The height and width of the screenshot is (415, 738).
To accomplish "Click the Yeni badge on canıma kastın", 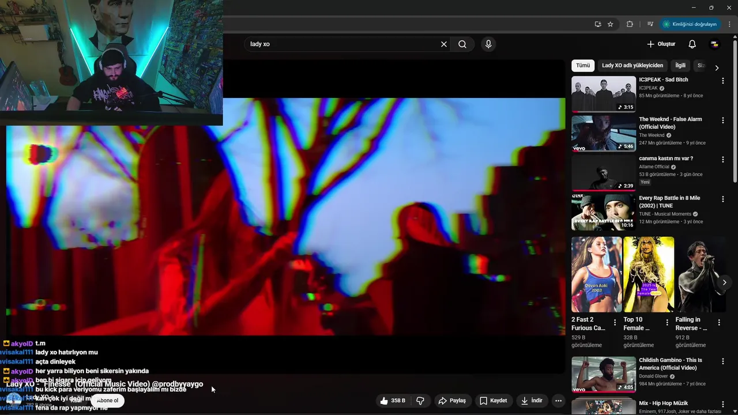I will [x=645, y=182].
